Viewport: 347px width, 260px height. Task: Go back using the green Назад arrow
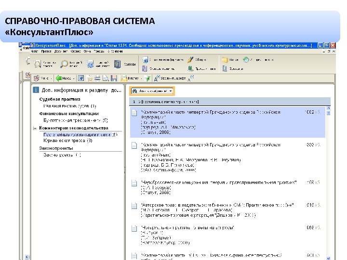pyautogui.click(x=63, y=78)
